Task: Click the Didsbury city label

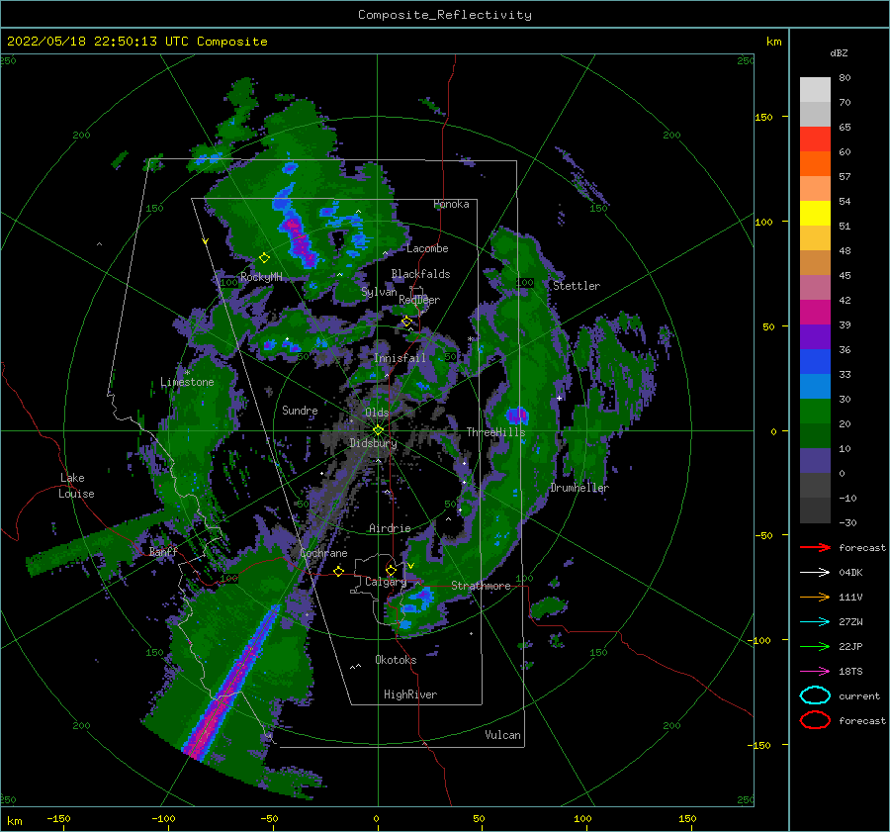Action: [373, 443]
